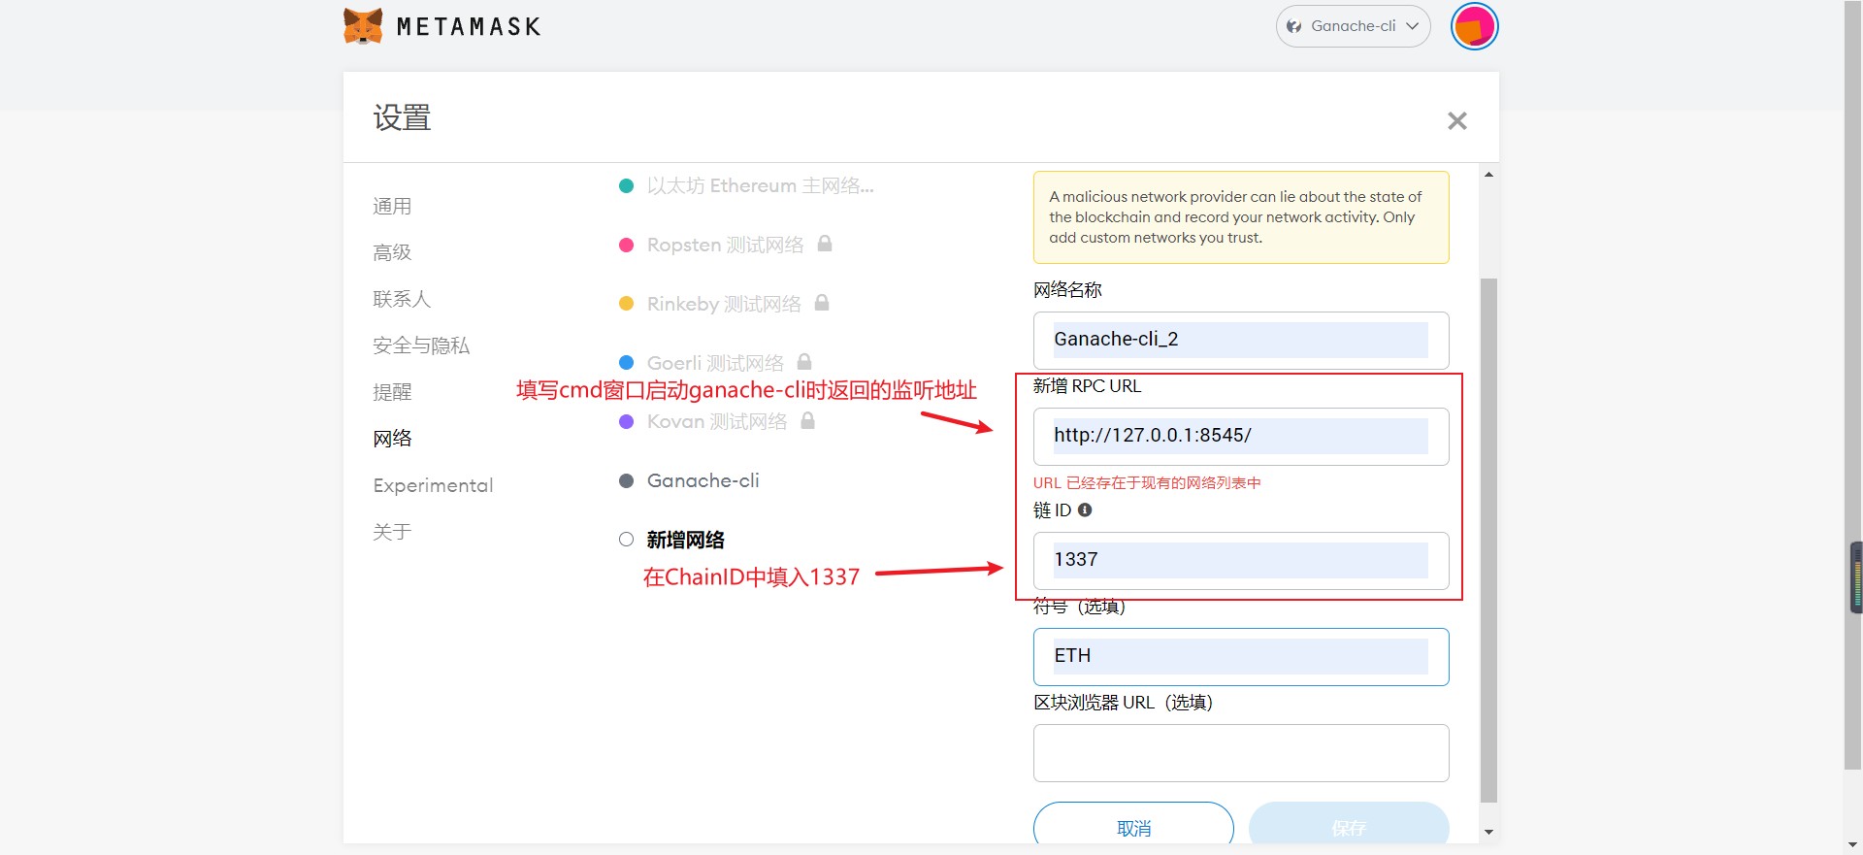The height and width of the screenshot is (855, 1863).
Task: Click the 符号 ETH input field
Action: (x=1241, y=656)
